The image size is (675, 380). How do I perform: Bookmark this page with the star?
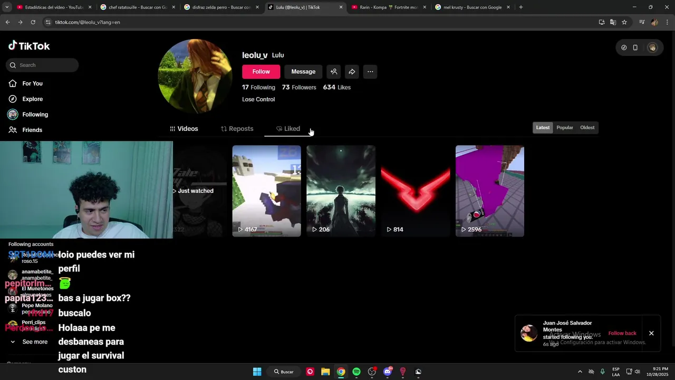click(624, 22)
